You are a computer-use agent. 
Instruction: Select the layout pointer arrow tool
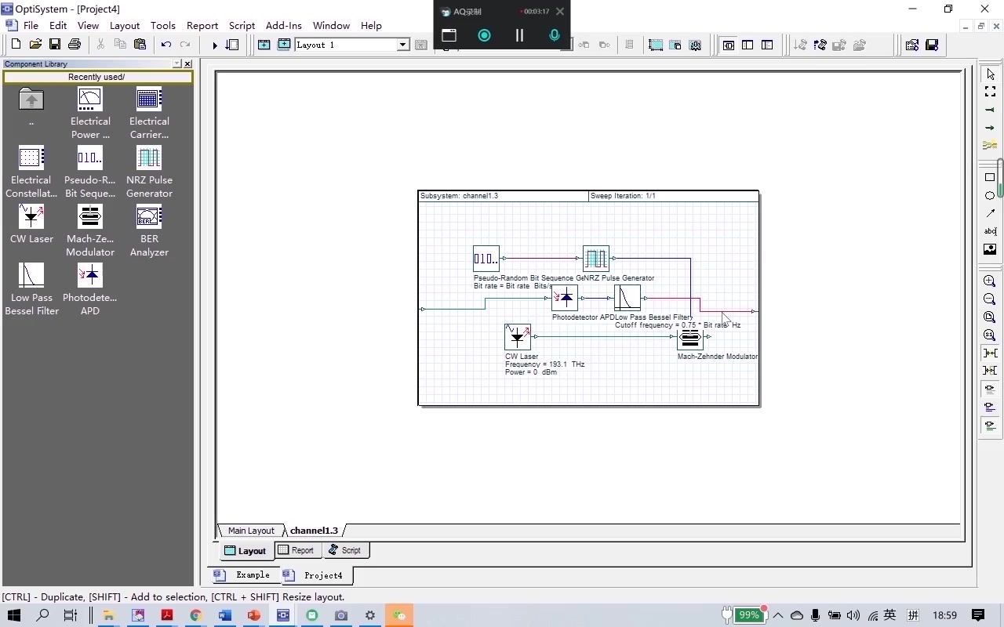990,74
